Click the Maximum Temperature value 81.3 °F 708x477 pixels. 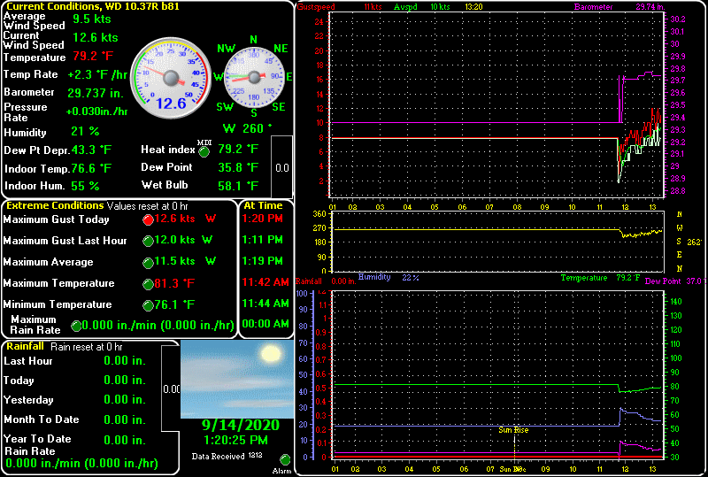click(x=174, y=283)
